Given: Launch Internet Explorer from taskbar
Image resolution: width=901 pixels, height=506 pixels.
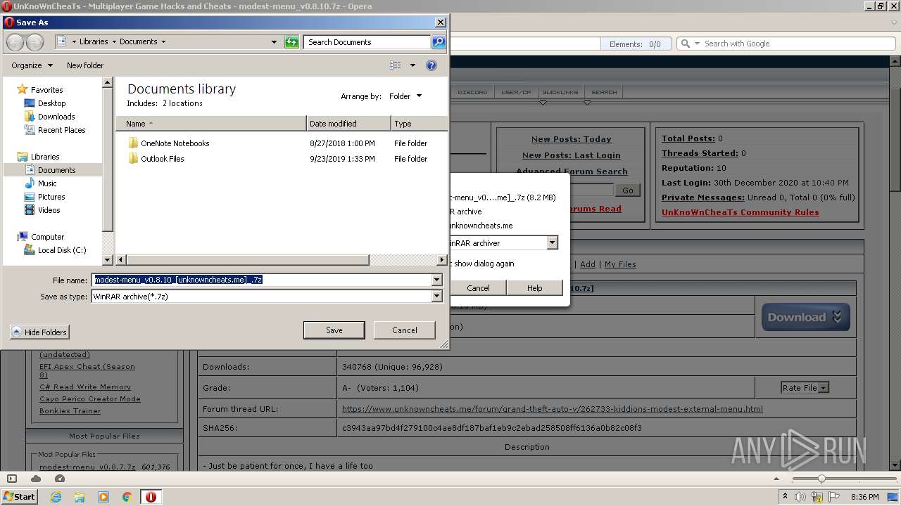Looking at the screenshot, I should coord(56,497).
